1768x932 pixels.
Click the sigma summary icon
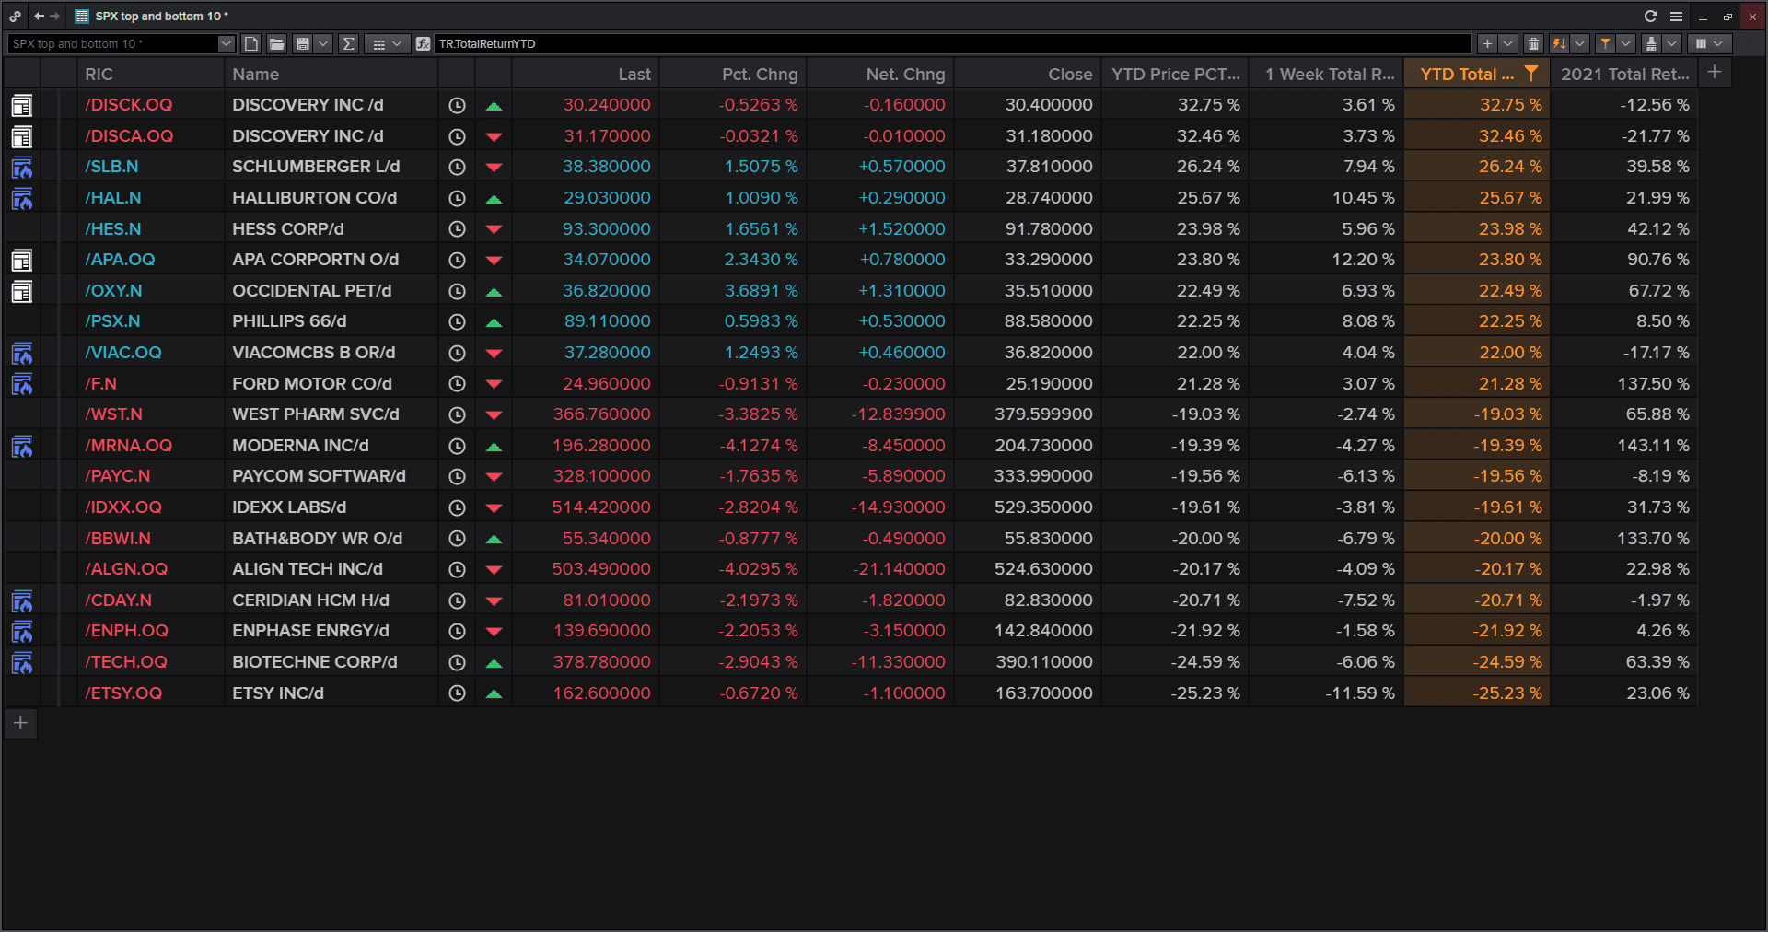pos(348,43)
